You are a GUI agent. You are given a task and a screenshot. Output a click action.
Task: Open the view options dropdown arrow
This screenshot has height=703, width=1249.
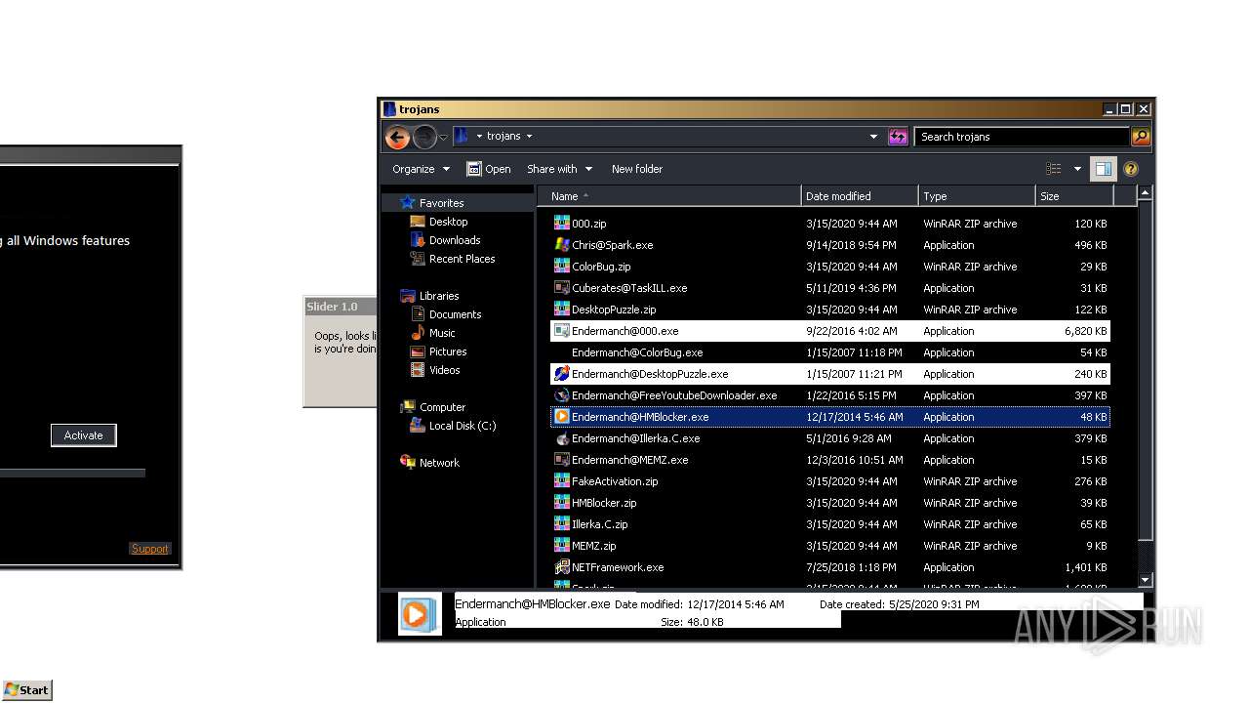(x=1077, y=169)
